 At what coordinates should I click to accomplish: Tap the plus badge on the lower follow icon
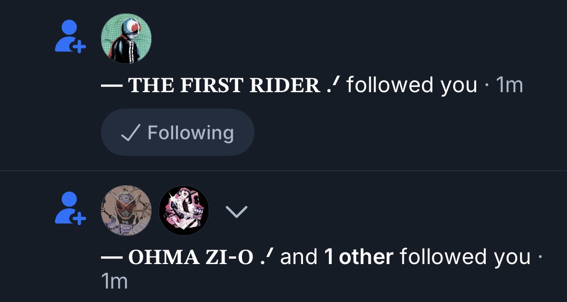(x=80, y=218)
